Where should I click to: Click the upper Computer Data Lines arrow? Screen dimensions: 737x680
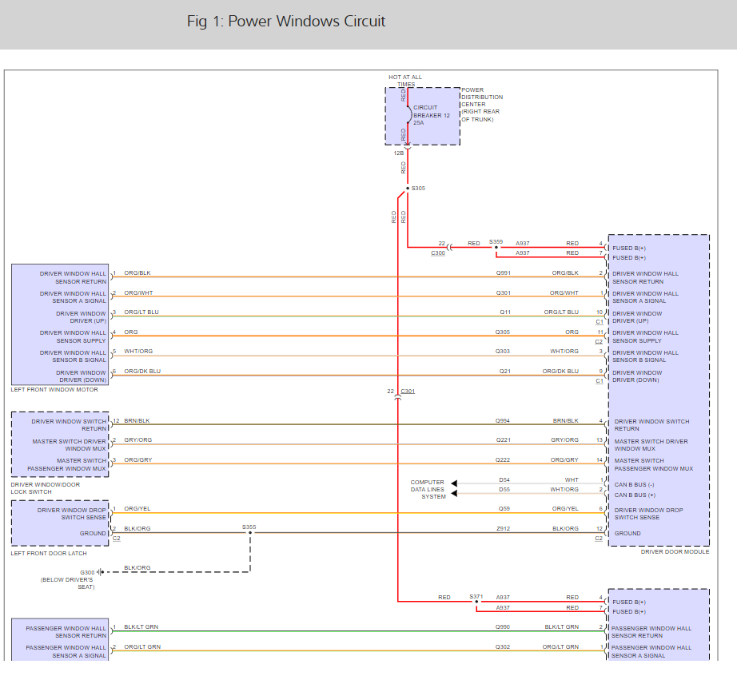pyautogui.click(x=454, y=483)
